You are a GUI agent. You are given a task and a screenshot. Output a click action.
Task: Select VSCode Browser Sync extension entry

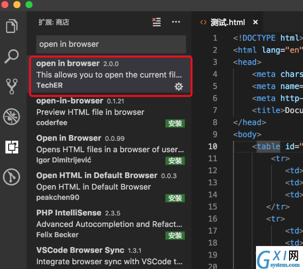point(109,256)
